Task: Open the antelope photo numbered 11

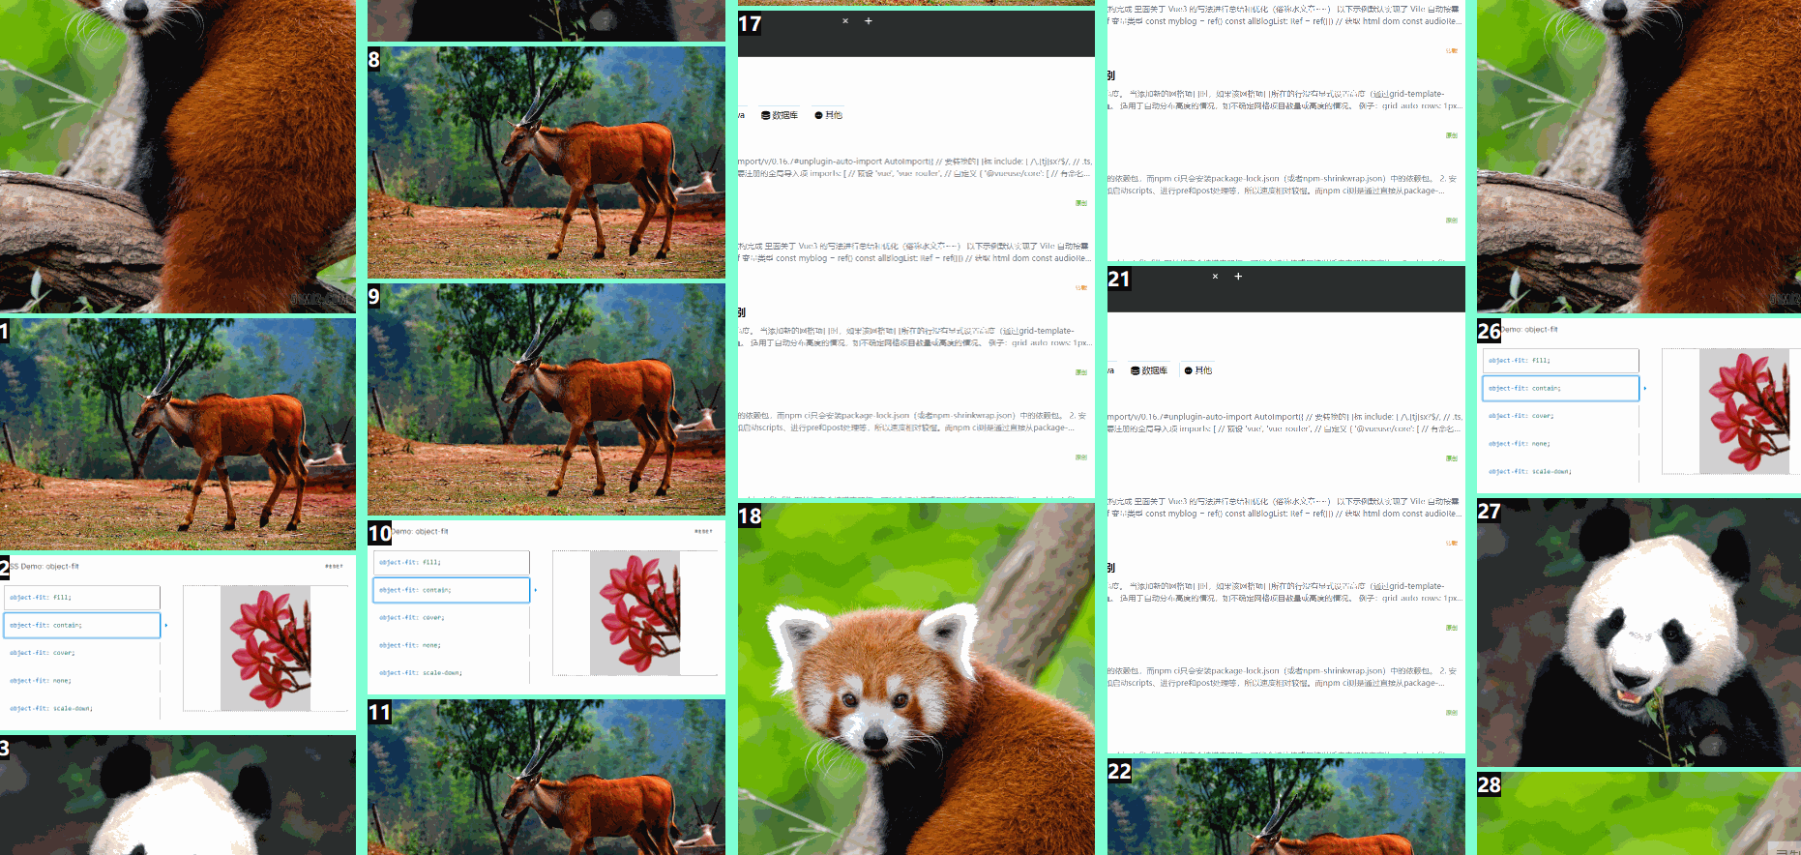Action: pos(546,777)
